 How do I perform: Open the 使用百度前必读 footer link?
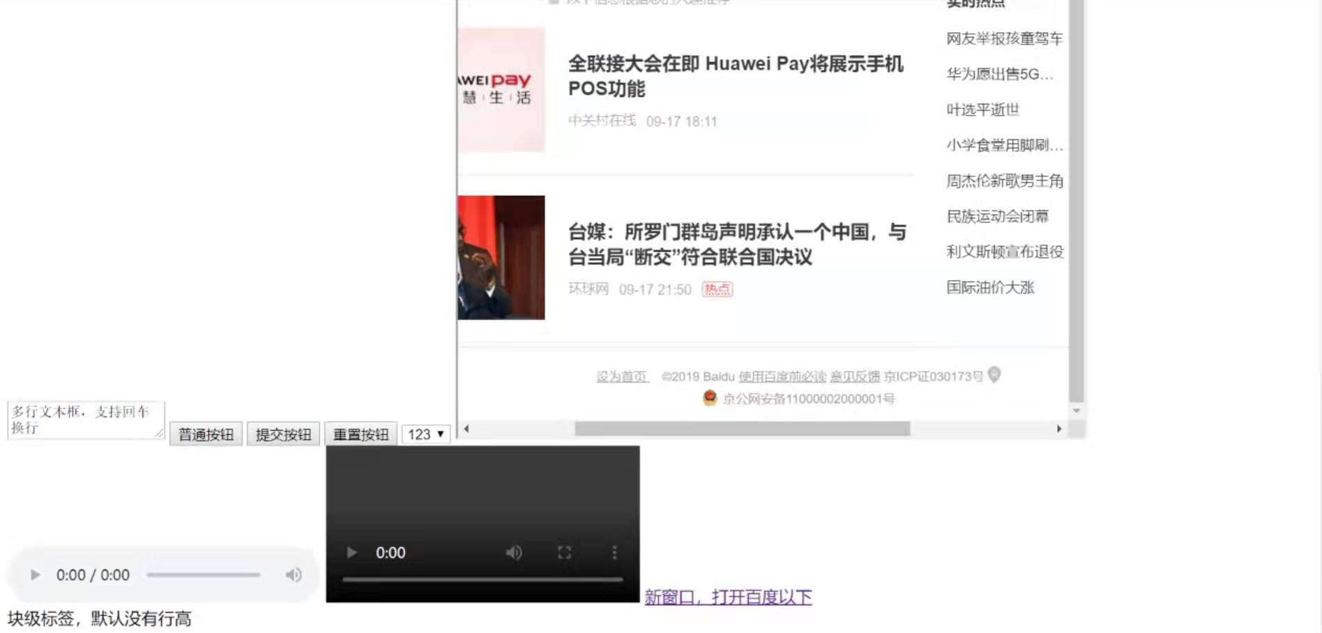(x=782, y=376)
